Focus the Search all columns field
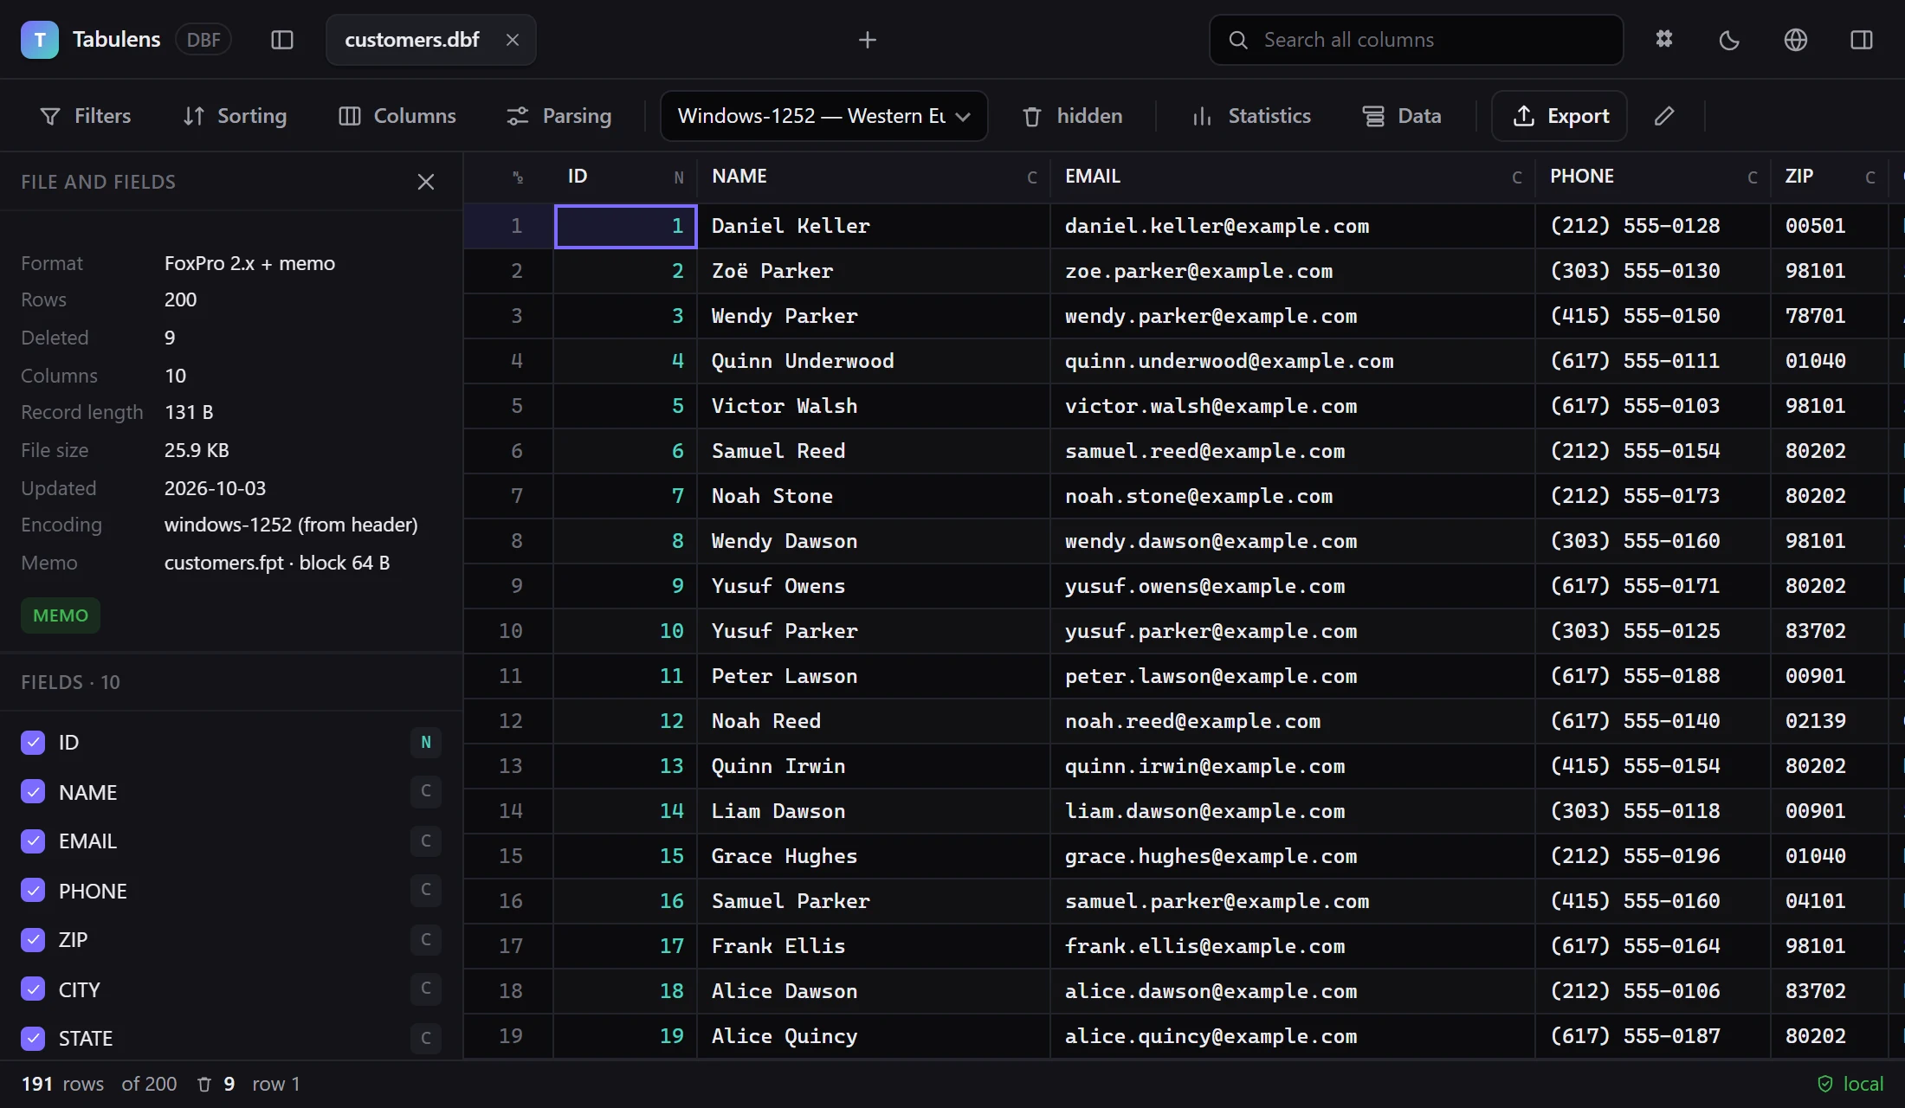The image size is (1905, 1108). tap(1417, 40)
